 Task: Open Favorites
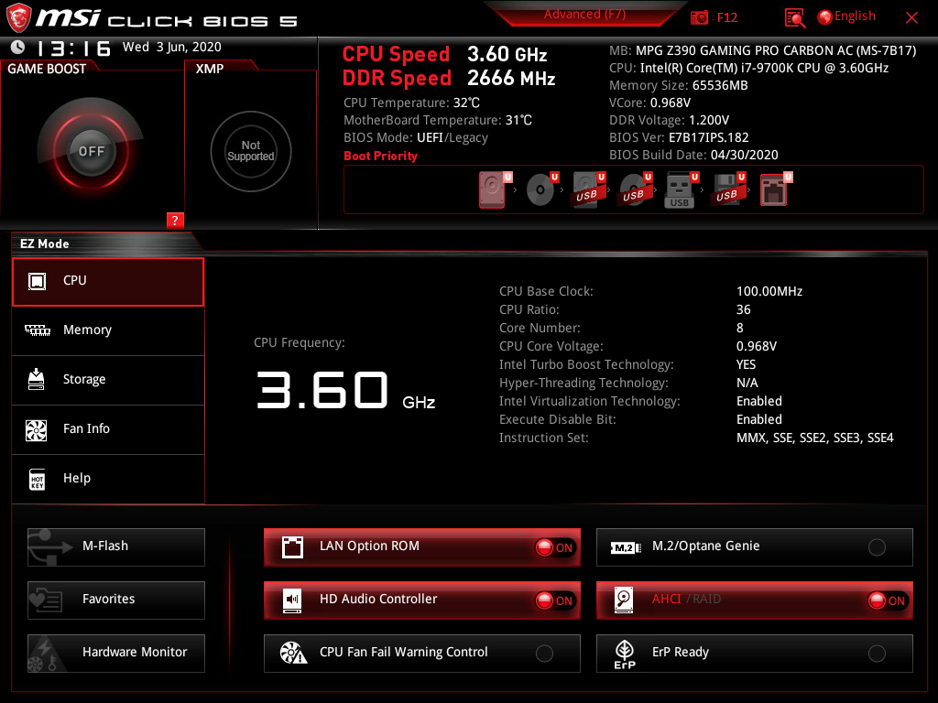pyautogui.click(x=116, y=600)
